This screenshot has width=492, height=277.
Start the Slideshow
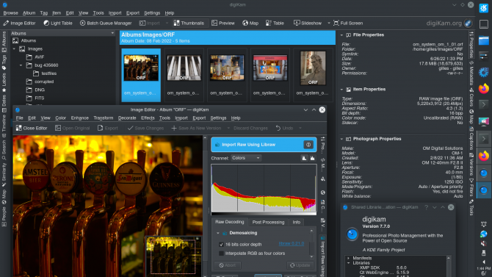tap(308, 23)
